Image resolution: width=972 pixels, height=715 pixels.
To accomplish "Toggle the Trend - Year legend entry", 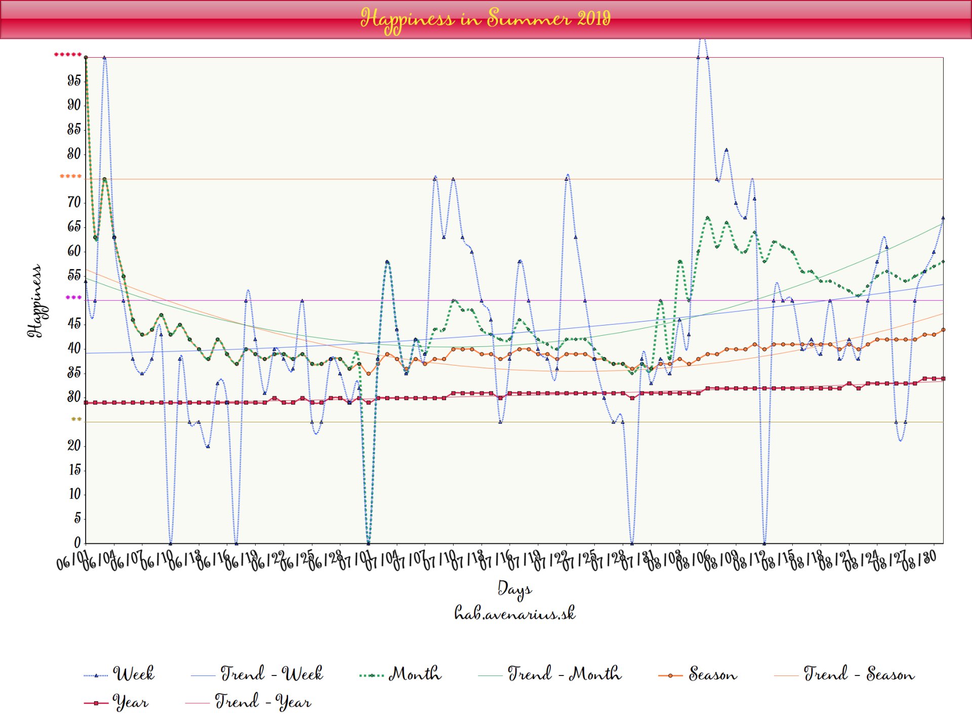I will point(262,702).
